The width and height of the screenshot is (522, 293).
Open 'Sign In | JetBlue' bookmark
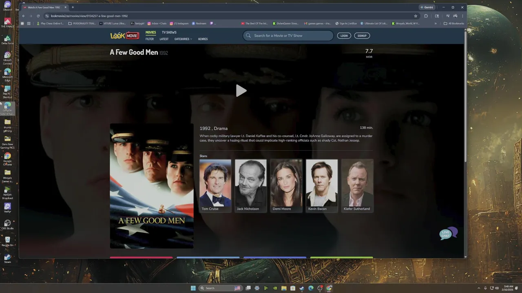346,24
